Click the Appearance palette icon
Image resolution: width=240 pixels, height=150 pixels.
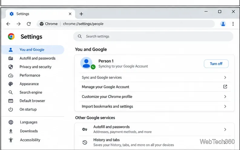(11, 84)
